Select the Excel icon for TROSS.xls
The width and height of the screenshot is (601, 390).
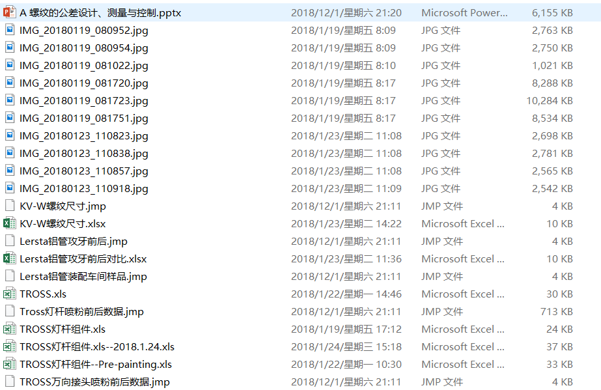(9, 294)
